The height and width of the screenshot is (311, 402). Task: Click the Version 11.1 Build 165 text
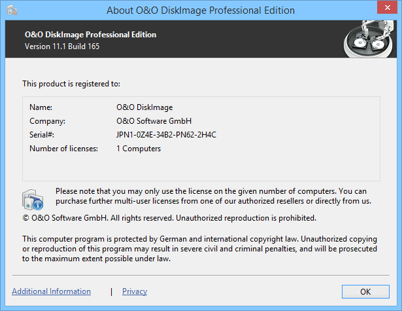pyautogui.click(x=62, y=46)
